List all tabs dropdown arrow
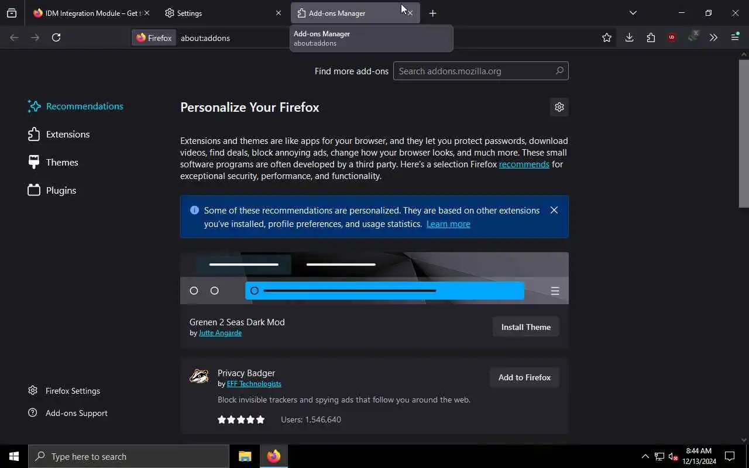The width and height of the screenshot is (749, 468). [633, 13]
